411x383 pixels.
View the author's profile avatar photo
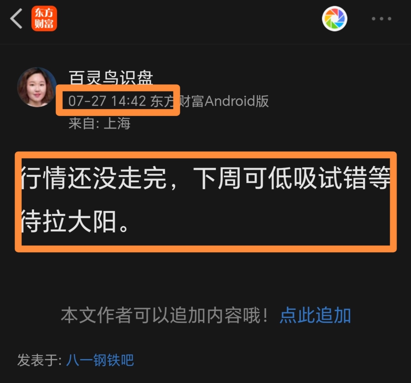pyautogui.click(x=37, y=87)
